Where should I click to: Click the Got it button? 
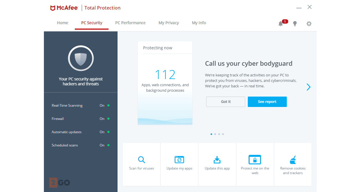tap(226, 102)
